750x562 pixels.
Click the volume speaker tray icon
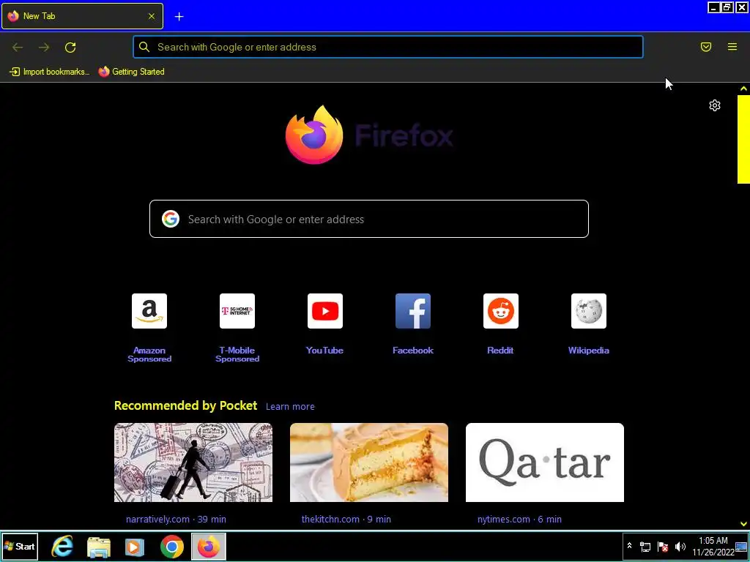click(680, 547)
